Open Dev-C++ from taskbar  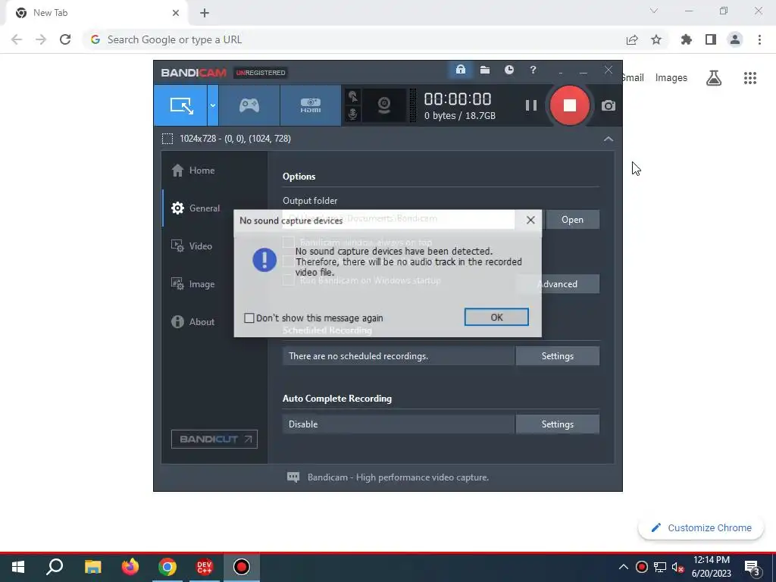[204, 567]
